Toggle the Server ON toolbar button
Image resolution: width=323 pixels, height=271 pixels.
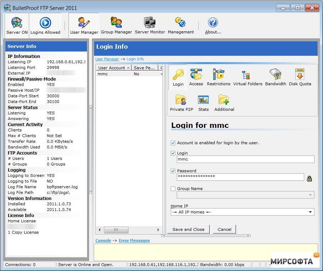tap(17, 26)
